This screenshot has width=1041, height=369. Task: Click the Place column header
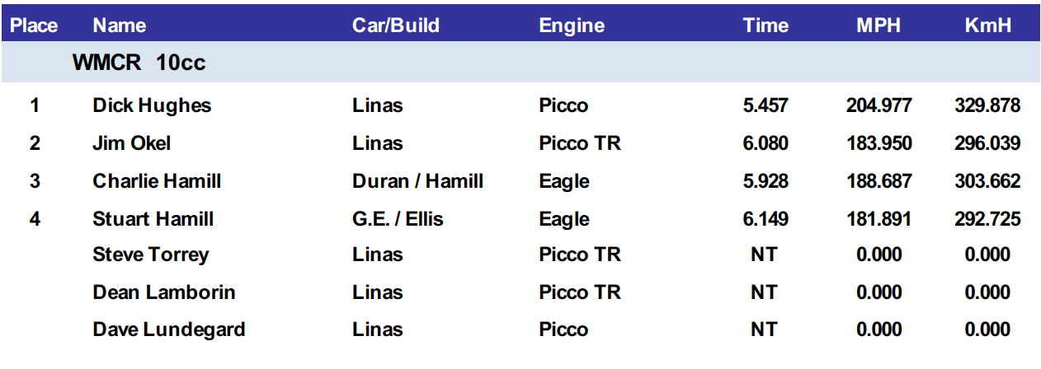pyautogui.click(x=34, y=26)
